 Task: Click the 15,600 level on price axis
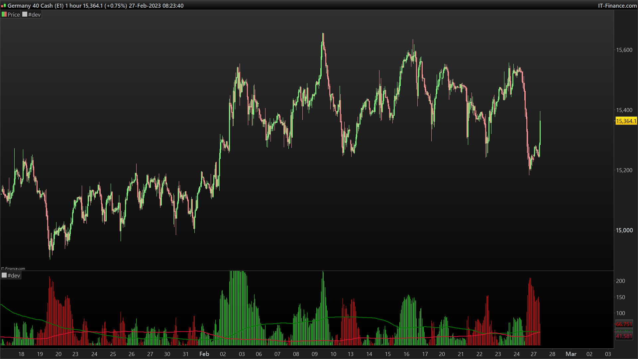point(624,50)
